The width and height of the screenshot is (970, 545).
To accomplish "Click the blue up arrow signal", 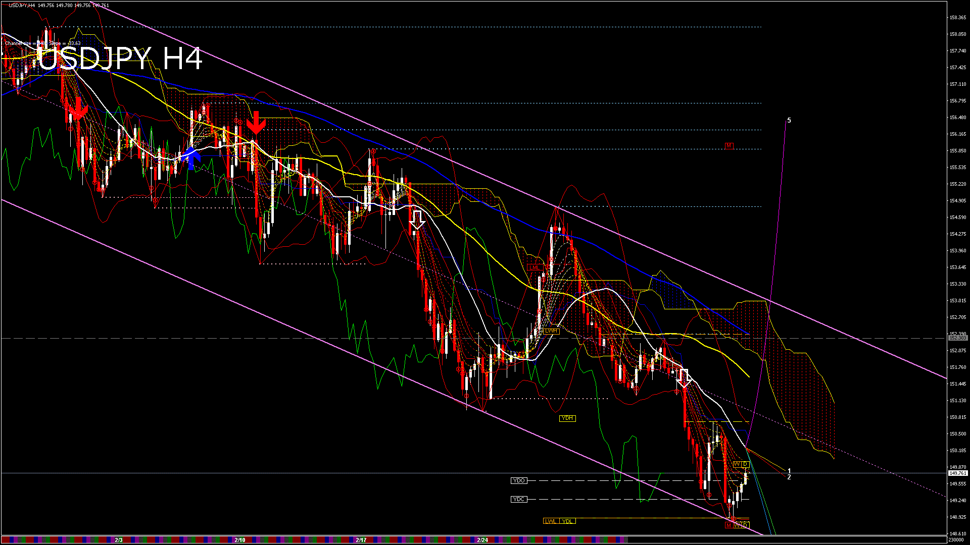I will pos(190,158).
